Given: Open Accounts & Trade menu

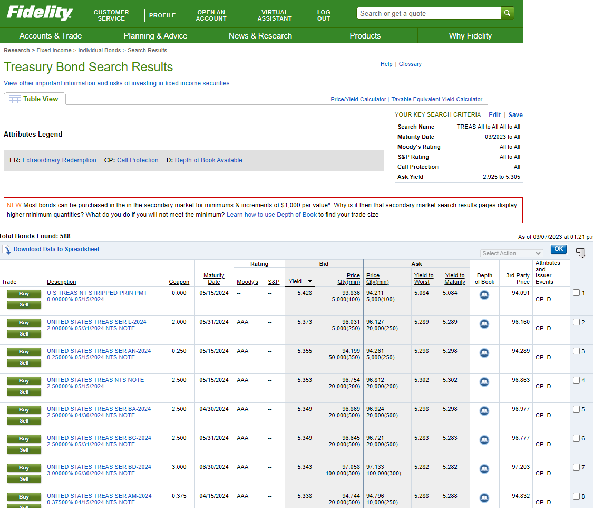Looking at the screenshot, I should coord(51,35).
